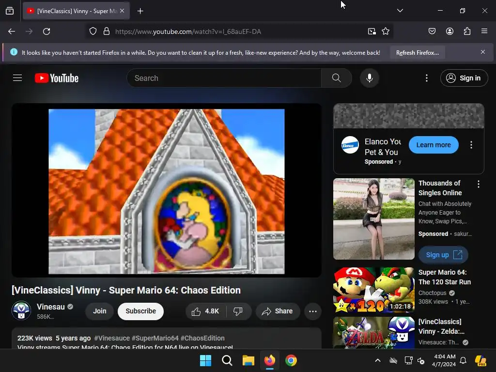Open the #ChaosEdition hashtag link
Viewport: 496px width, 372px height.
tap(202, 338)
